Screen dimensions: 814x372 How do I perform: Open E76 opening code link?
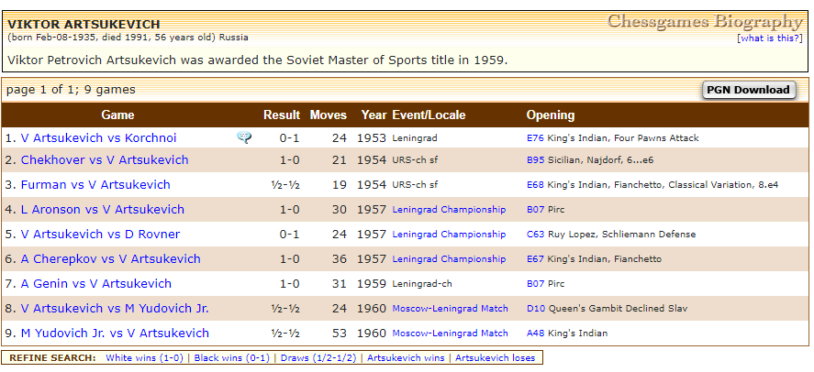click(x=535, y=137)
